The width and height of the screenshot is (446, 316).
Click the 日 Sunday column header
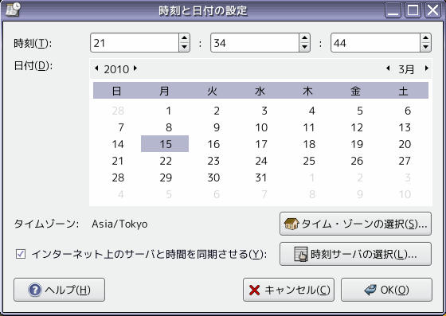[116, 91]
